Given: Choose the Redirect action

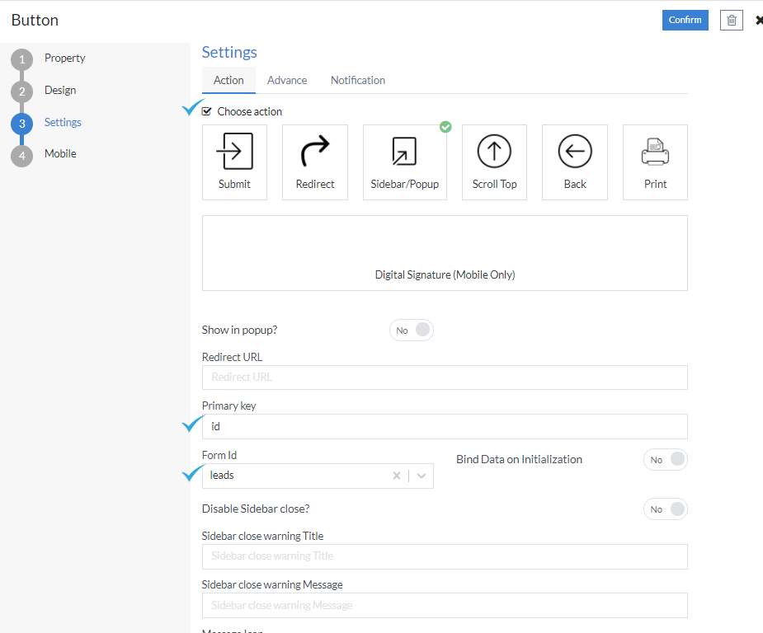Looking at the screenshot, I should pyautogui.click(x=315, y=162).
